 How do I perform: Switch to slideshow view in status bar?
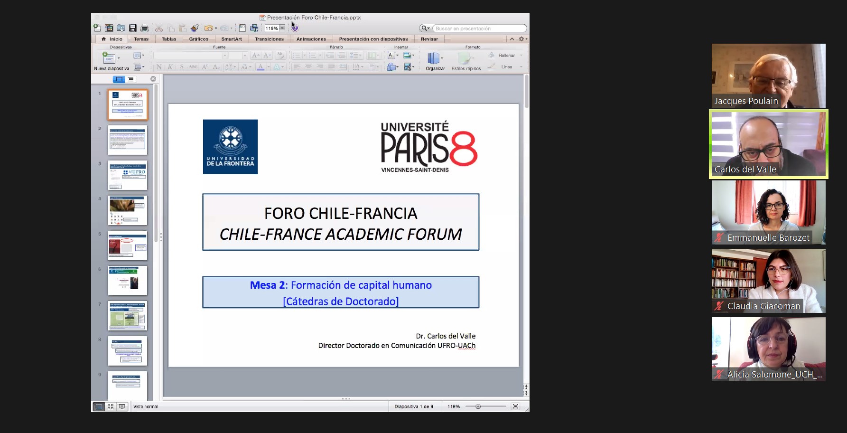(122, 407)
